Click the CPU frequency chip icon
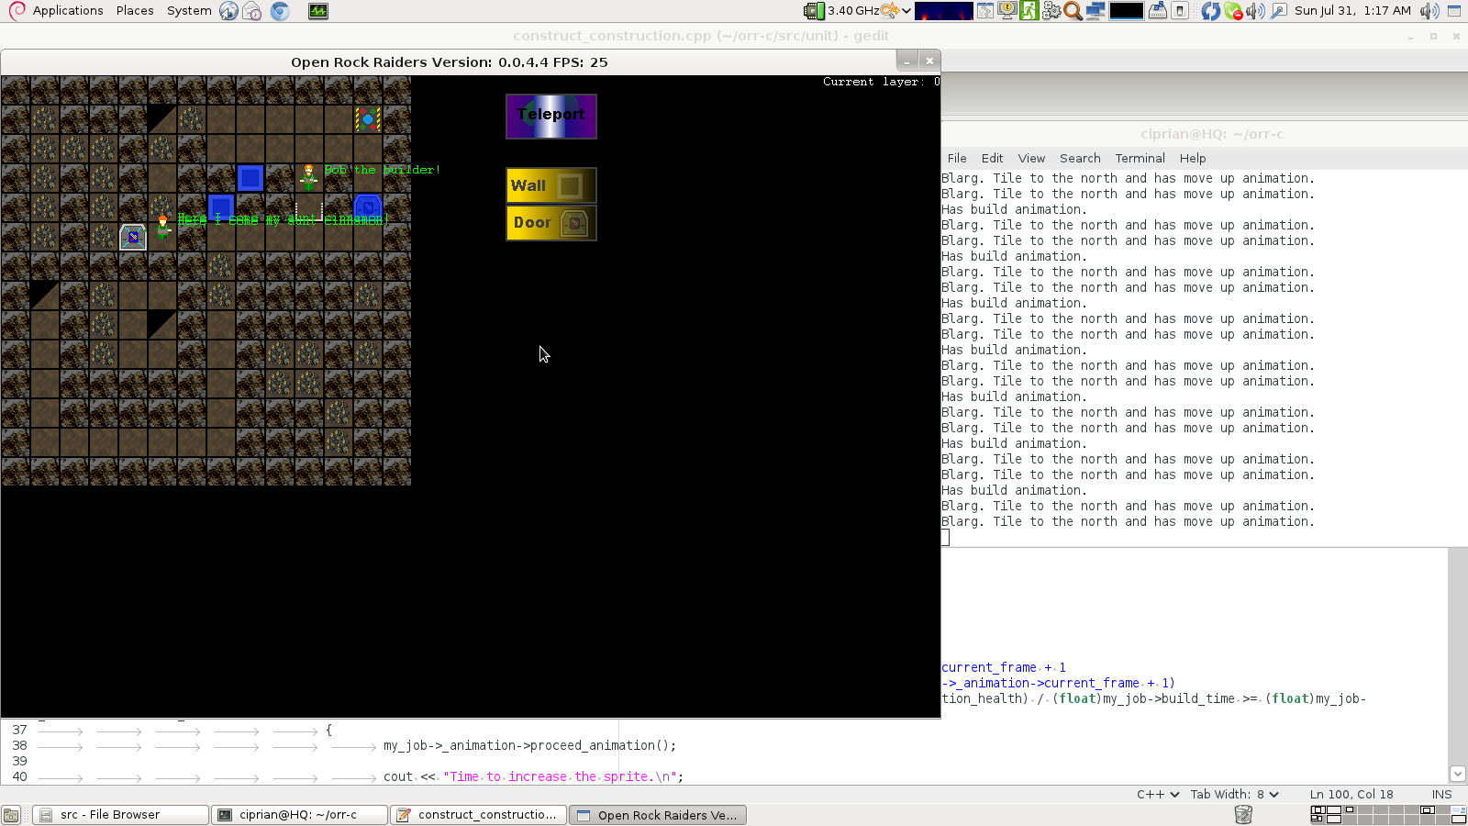 point(814,11)
